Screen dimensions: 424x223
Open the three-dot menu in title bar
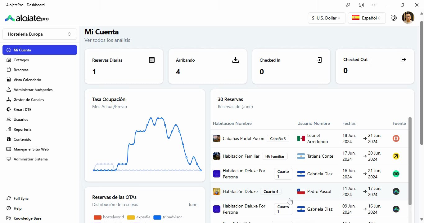click(x=374, y=5)
